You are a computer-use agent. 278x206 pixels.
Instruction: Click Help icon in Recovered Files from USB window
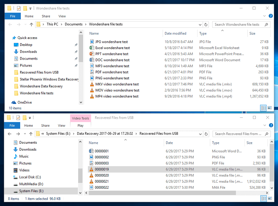pos(271,125)
